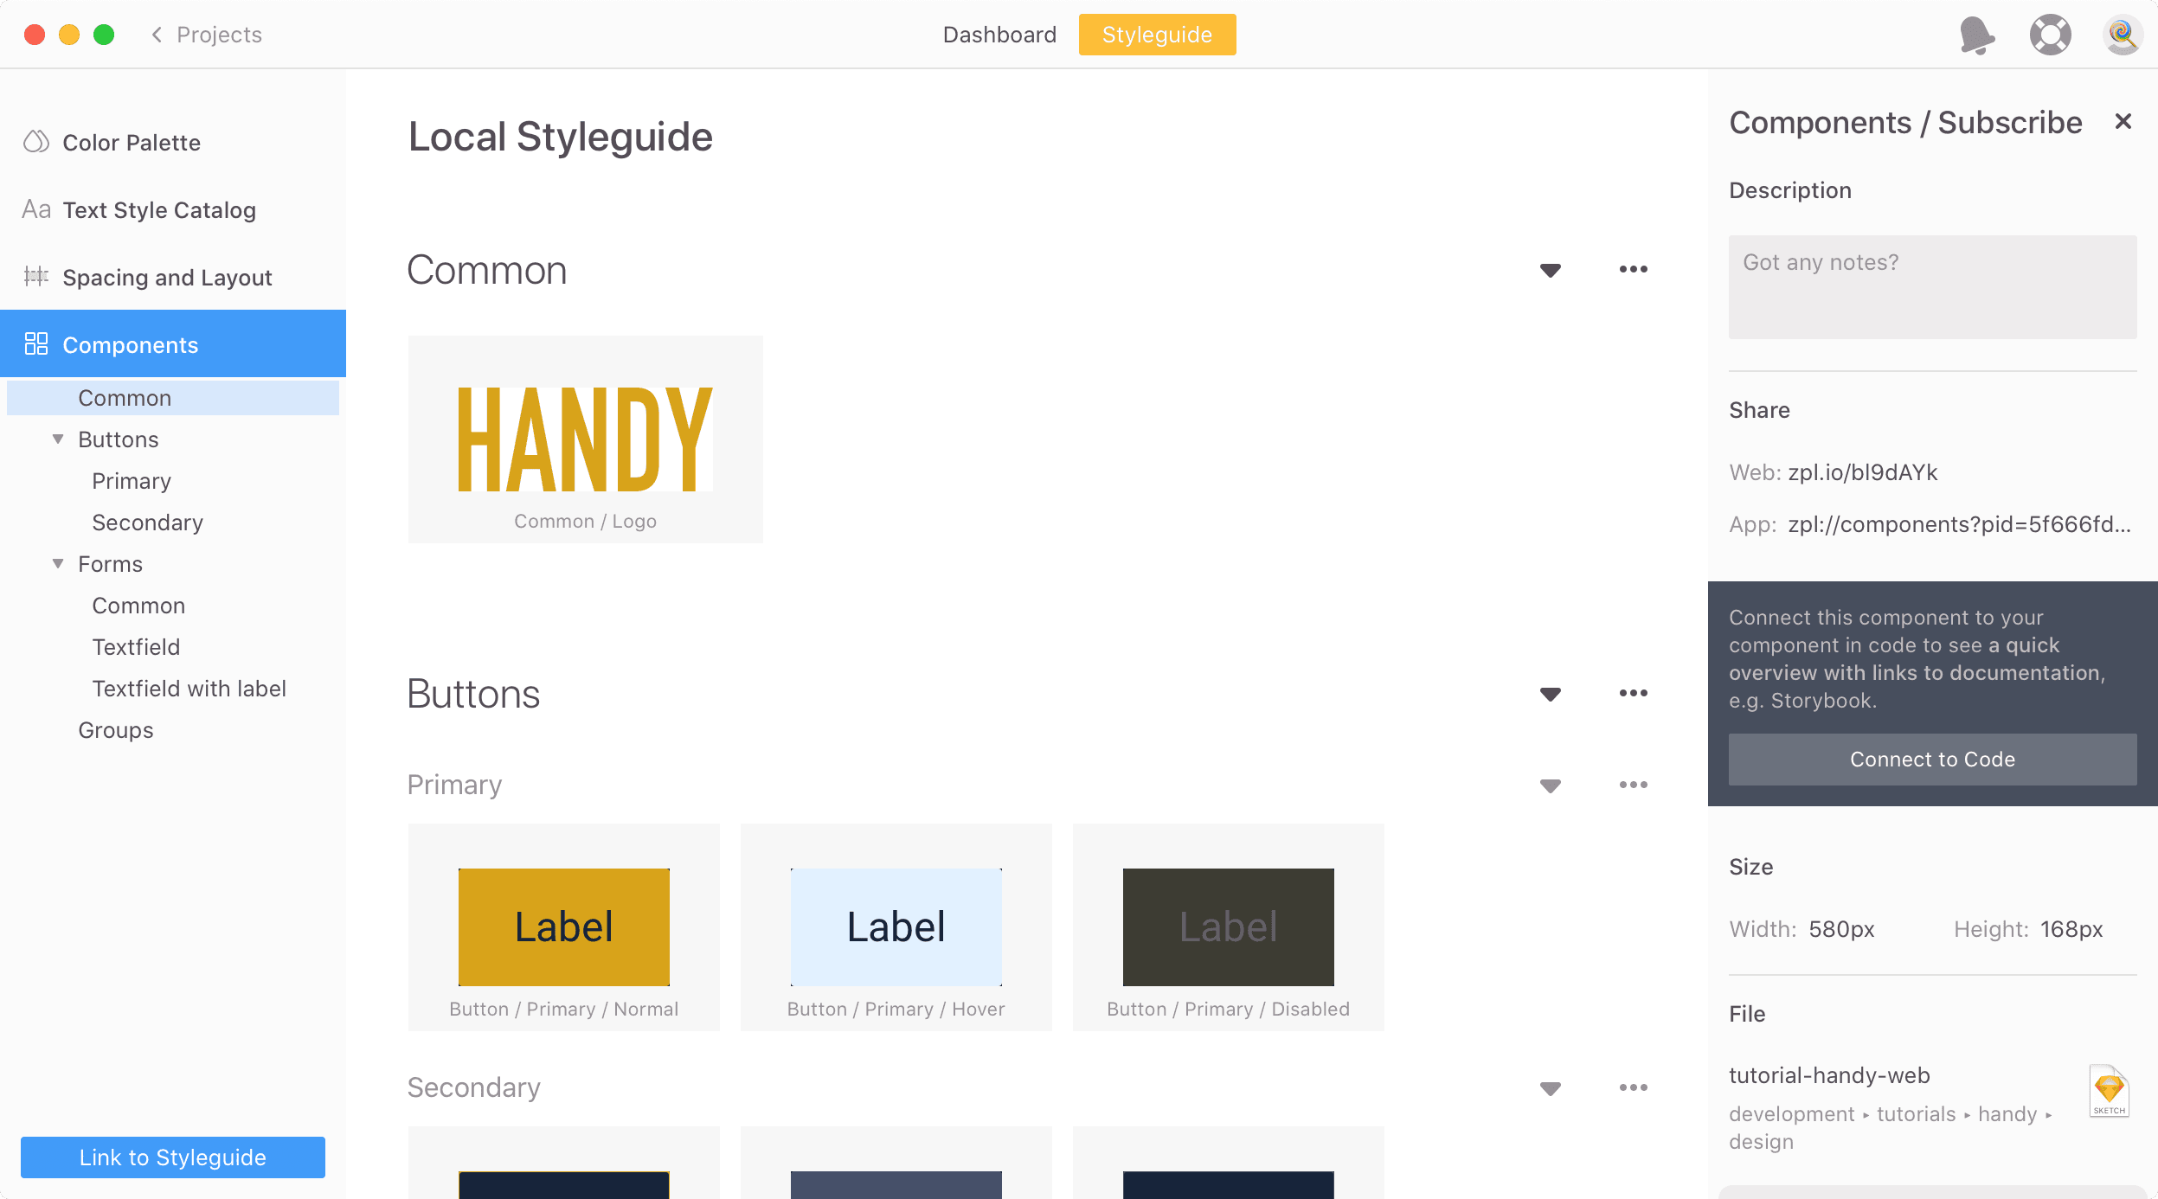Viewport: 2158px width, 1199px height.
Task: Select Textfield with label tree item
Action: (x=189, y=689)
